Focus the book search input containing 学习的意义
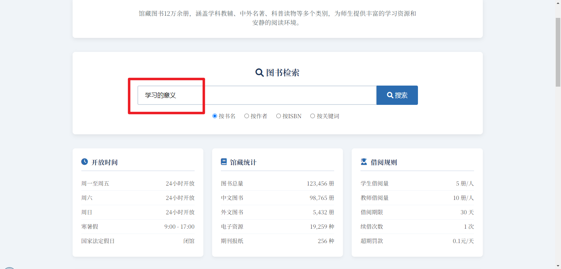This screenshot has width=561, height=269. [x=257, y=95]
